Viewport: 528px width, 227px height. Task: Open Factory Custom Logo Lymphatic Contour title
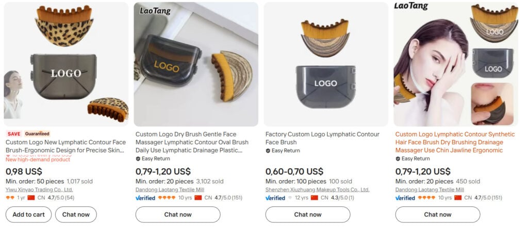click(322, 138)
